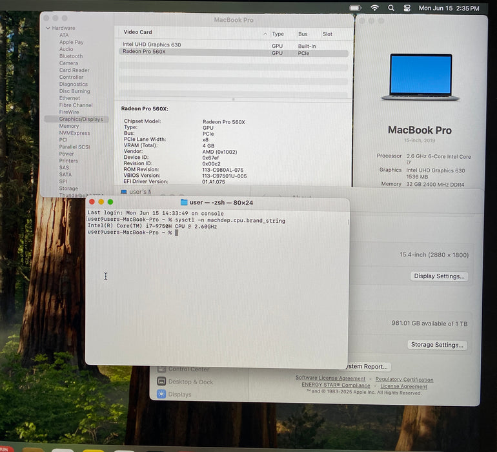The height and width of the screenshot is (452, 497).
Task: Select Printers in the sidebar
Action: click(x=68, y=161)
